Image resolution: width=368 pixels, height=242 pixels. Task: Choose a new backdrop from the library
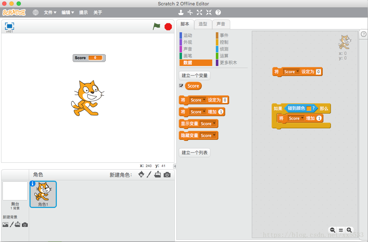5,225
